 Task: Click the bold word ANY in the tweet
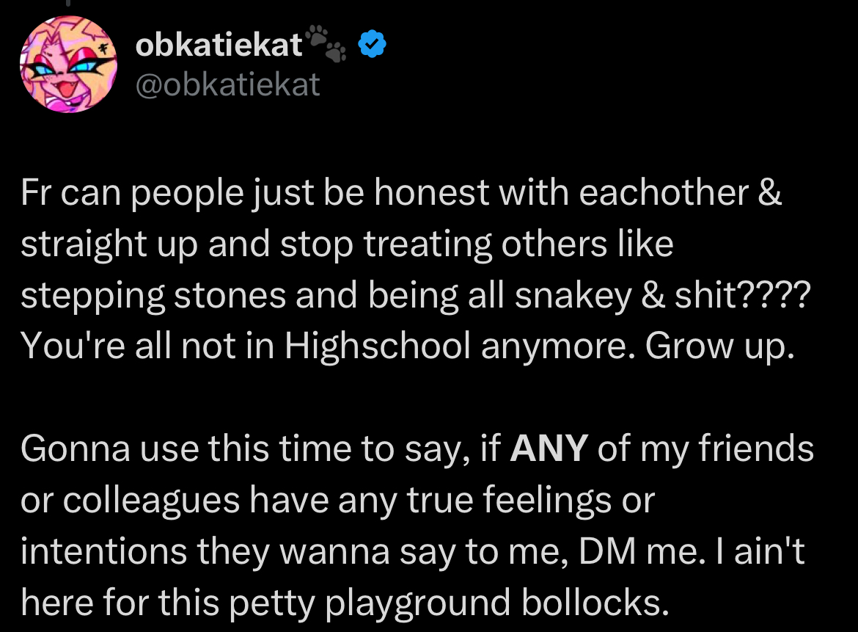549,448
